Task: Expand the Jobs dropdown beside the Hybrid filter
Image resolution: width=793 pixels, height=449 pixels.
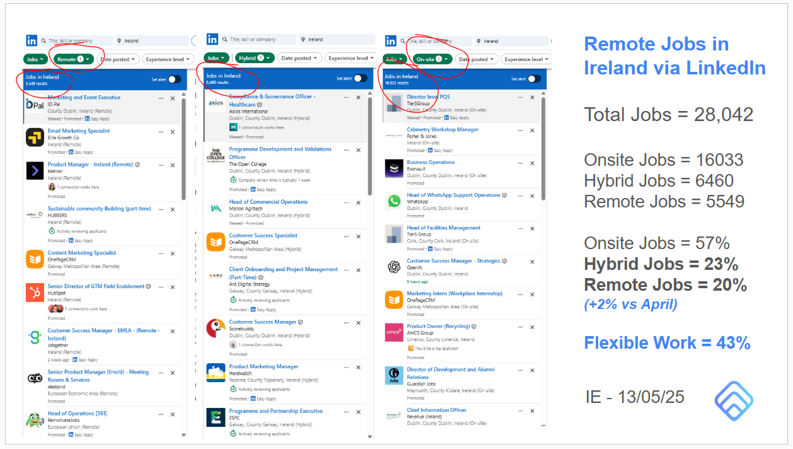Action: pyautogui.click(x=216, y=58)
